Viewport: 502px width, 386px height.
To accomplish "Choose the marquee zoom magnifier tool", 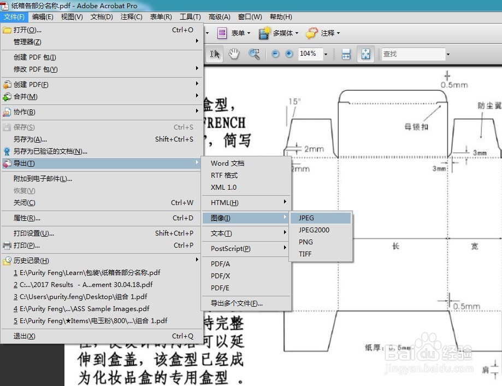I will [254, 54].
